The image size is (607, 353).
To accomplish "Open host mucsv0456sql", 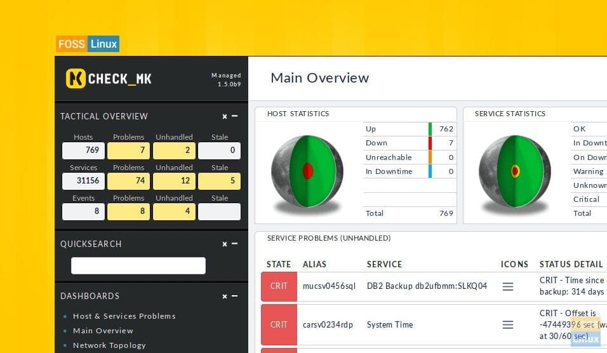I will (x=329, y=286).
